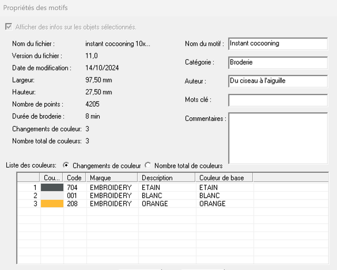Select row 2 with code 001

pos(74,195)
